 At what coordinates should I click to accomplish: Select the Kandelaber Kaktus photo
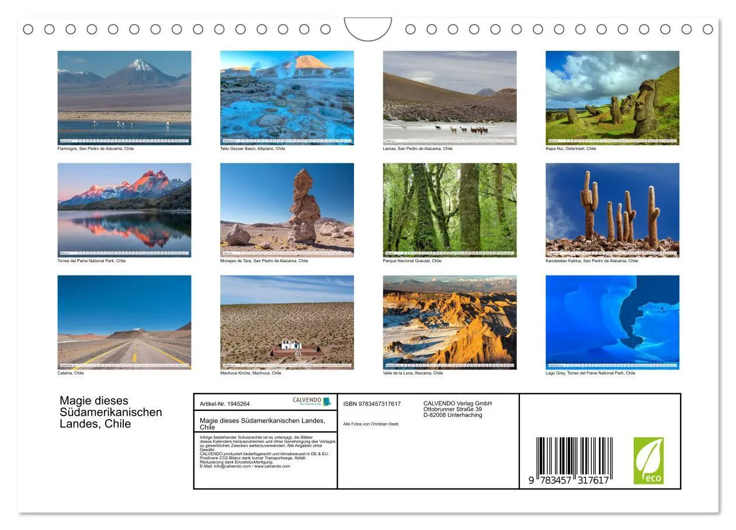pyautogui.click(x=612, y=207)
